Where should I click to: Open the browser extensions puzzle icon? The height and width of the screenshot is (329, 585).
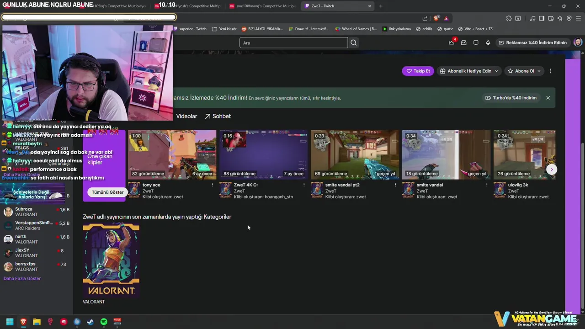coord(509,18)
